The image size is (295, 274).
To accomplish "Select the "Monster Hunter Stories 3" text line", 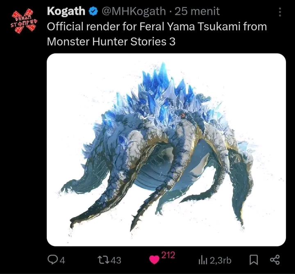I will coord(111,41).
